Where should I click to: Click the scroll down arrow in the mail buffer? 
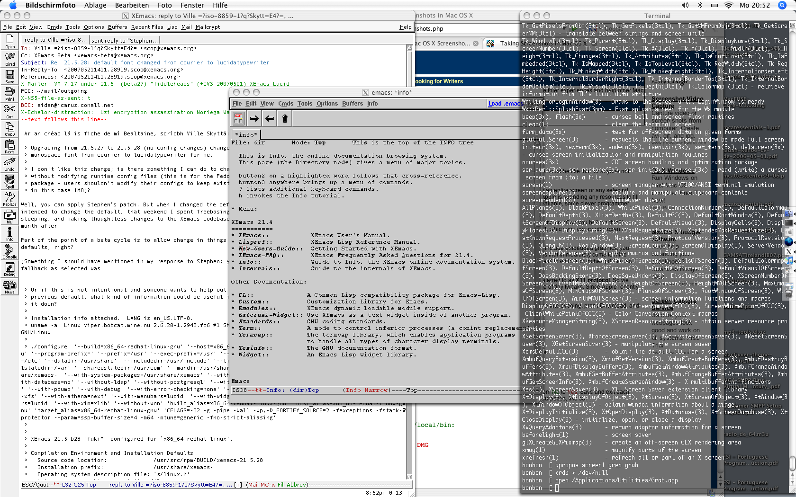click(410, 477)
